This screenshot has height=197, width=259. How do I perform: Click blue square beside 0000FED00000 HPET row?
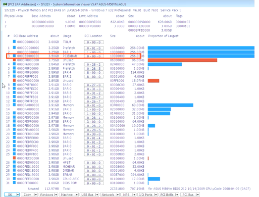coord(14,162)
